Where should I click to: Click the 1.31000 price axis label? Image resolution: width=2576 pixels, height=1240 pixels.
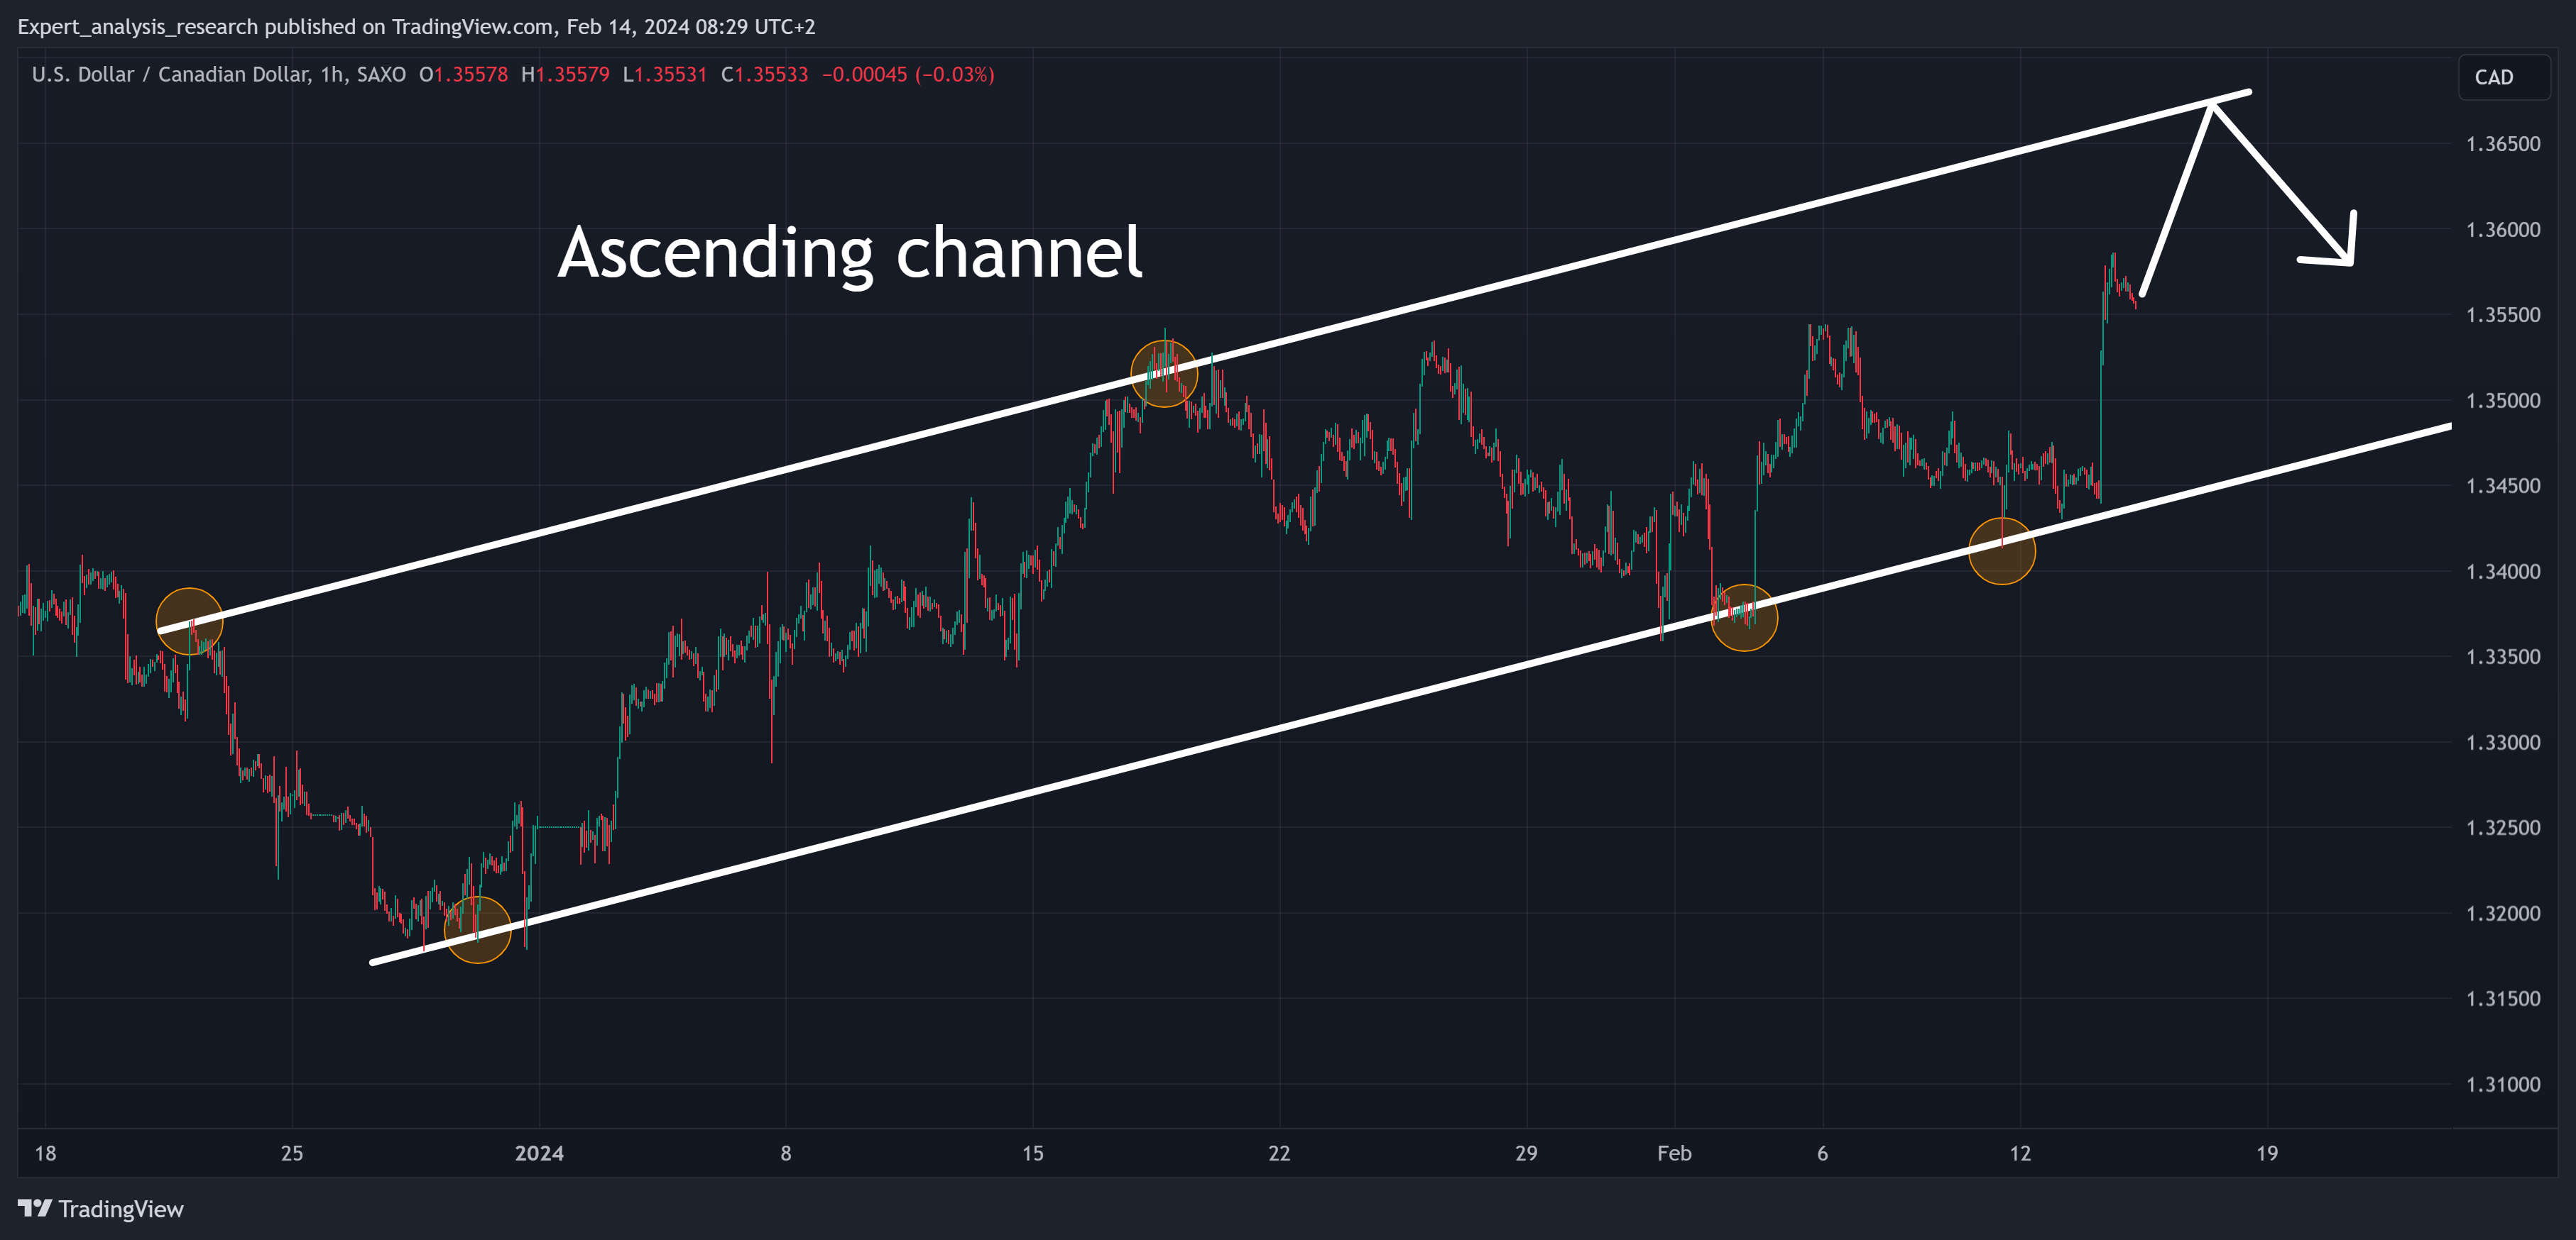2503,1084
